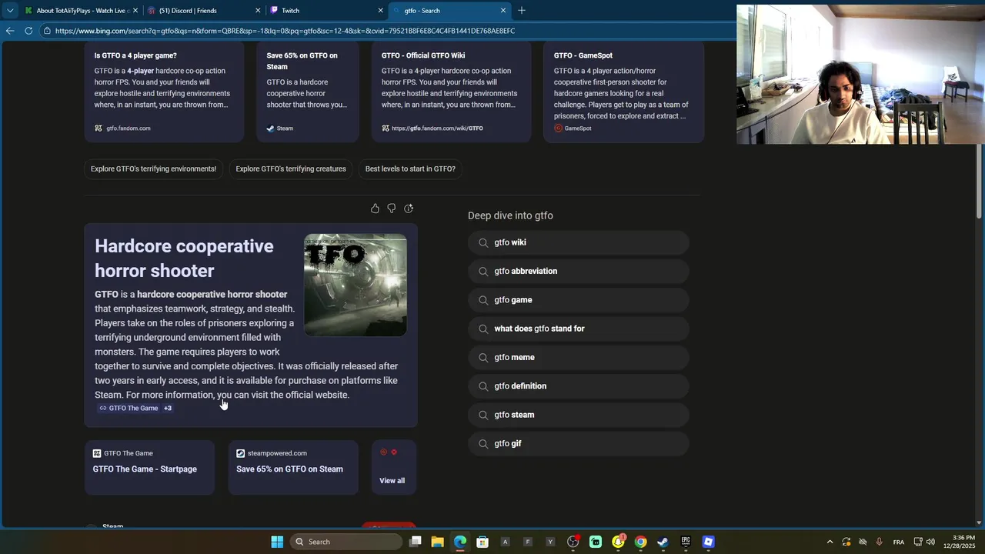
Task: Click the browser address bar URL
Action: click(285, 31)
